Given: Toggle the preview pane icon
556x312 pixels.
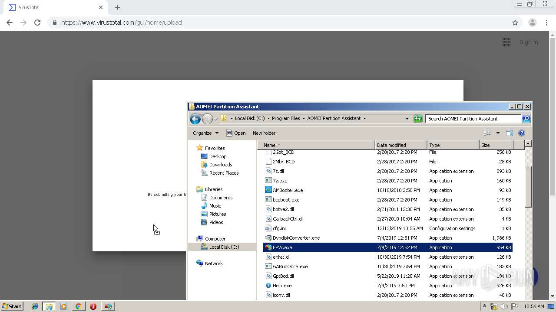Looking at the screenshot, I should (x=510, y=133).
